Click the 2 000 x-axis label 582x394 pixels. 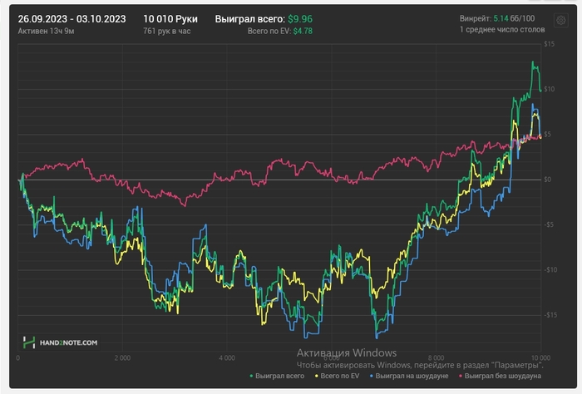[x=122, y=358]
